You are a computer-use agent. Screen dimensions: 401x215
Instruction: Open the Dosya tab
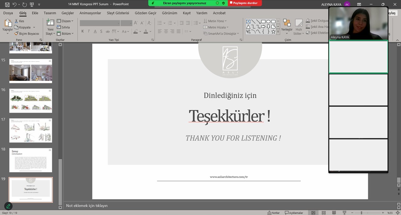click(8, 13)
